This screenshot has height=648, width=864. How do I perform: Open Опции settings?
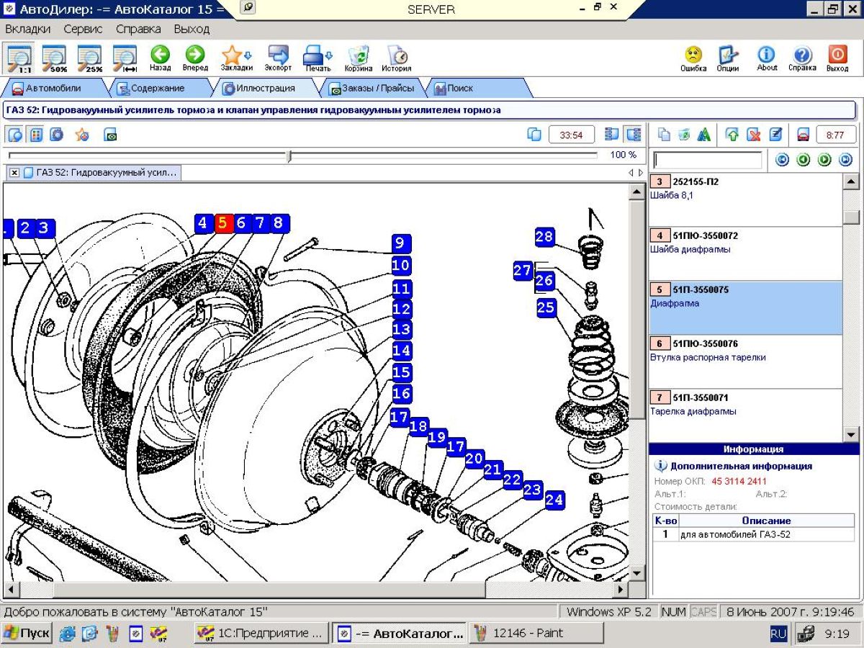point(728,58)
